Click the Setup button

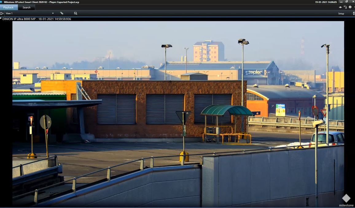coord(341,14)
